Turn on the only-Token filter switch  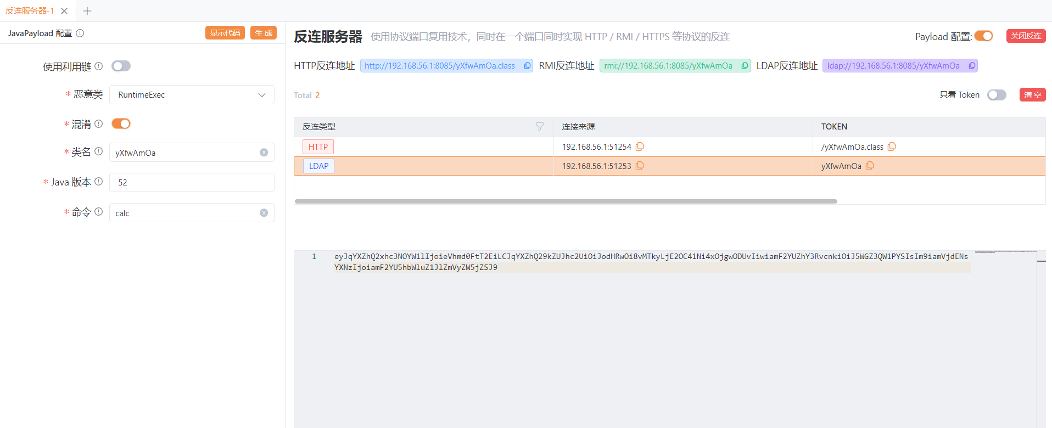[996, 95]
